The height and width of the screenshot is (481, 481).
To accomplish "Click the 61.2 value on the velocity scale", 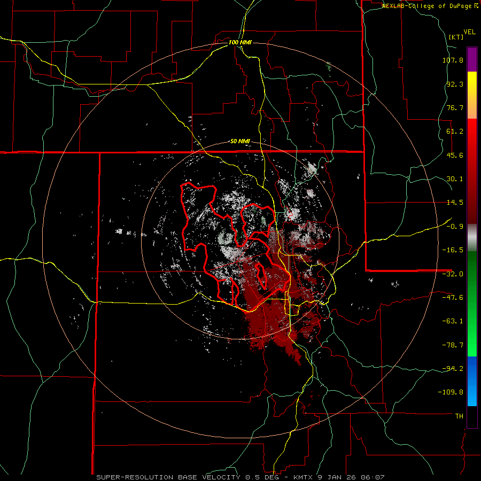I will point(455,131).
